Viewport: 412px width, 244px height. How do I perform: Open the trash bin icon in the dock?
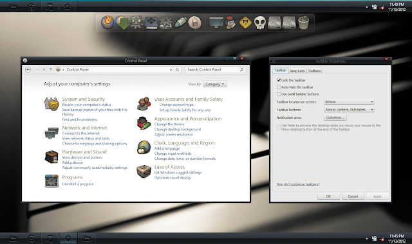(x=303, y=23)
